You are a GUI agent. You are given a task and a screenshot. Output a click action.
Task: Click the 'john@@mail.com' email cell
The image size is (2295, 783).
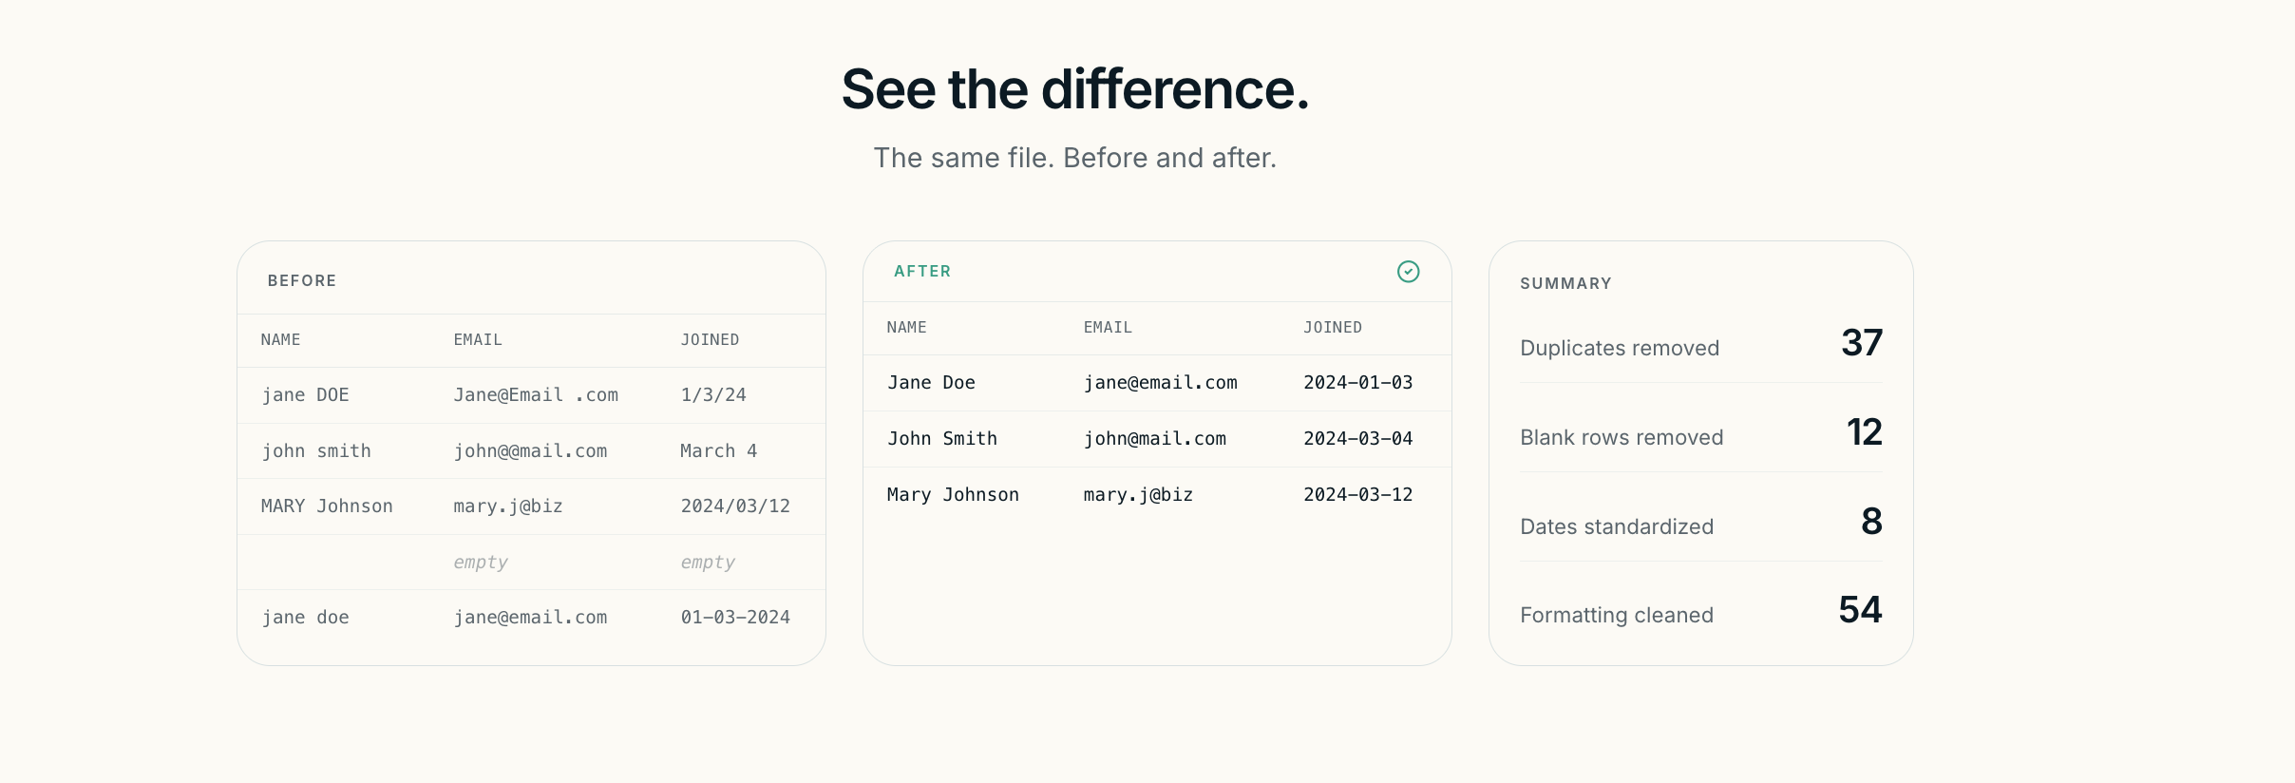tap(530, 451)
